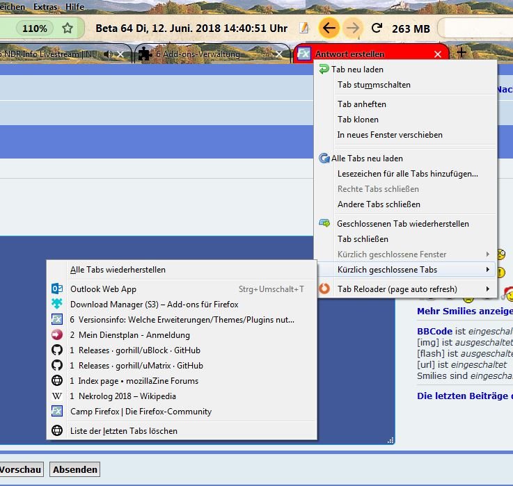This screenshot has width=513, height=486.
Task: Click the back arrow navigation button
Action: (329, 29)
